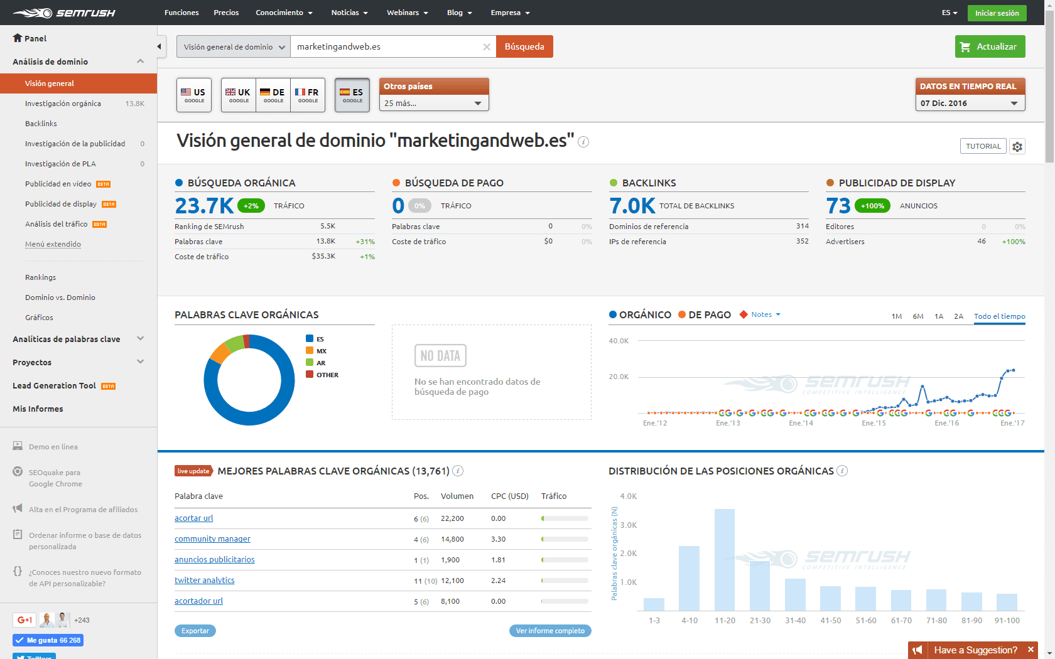The width and height of the screenshot is (1055, 659).
Task: Expand Analíticas de palabras clave section
Action: tap(141, 339)
